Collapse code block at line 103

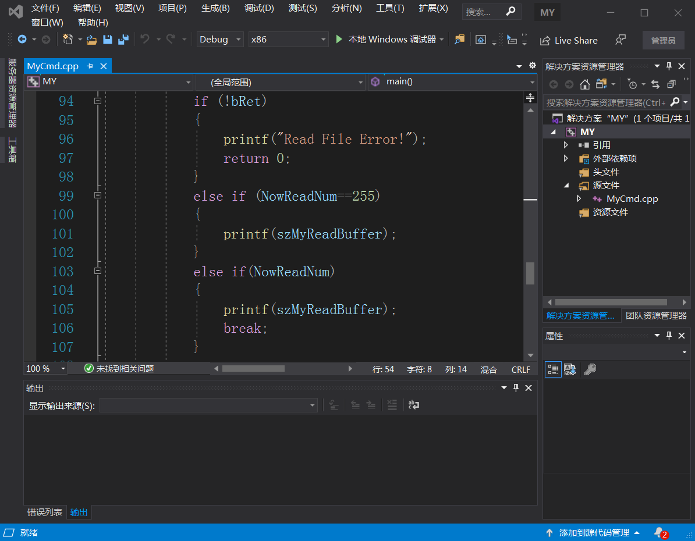(98, 270)
